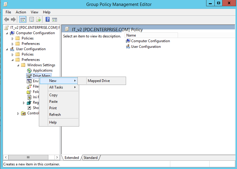Click the Show/Hide Action Pane toolbar icon

pos(55,20)
